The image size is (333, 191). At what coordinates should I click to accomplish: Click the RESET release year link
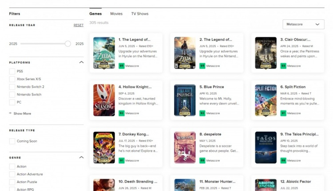coord(79,25)
